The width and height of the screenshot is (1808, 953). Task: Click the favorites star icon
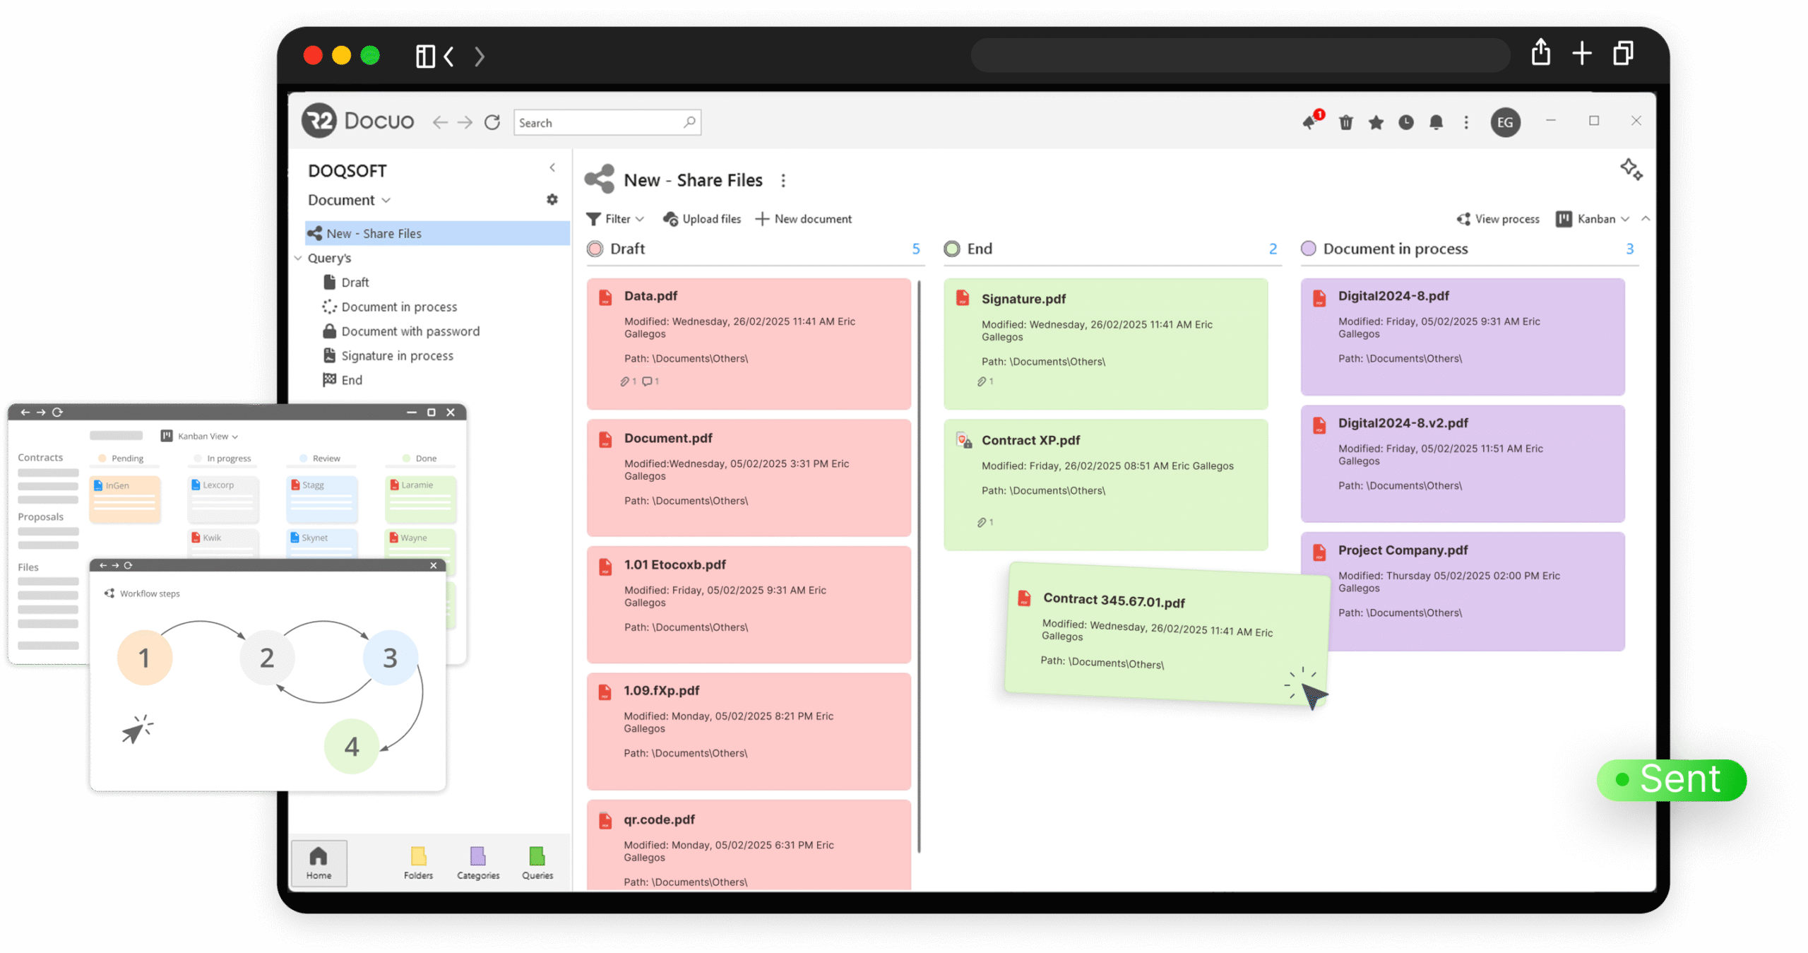pos(1376,123)
